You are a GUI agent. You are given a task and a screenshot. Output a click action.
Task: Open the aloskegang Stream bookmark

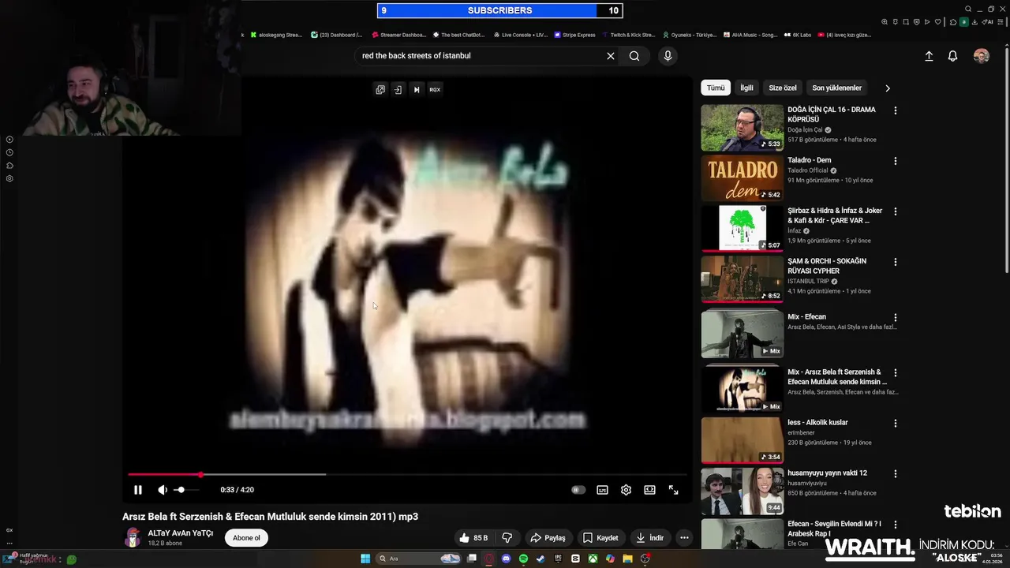[x=276, y=35]
